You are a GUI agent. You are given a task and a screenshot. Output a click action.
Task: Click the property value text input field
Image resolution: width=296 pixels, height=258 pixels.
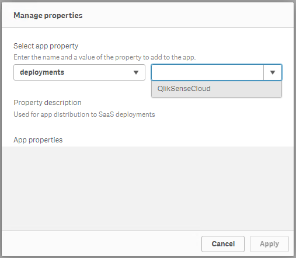207,72
